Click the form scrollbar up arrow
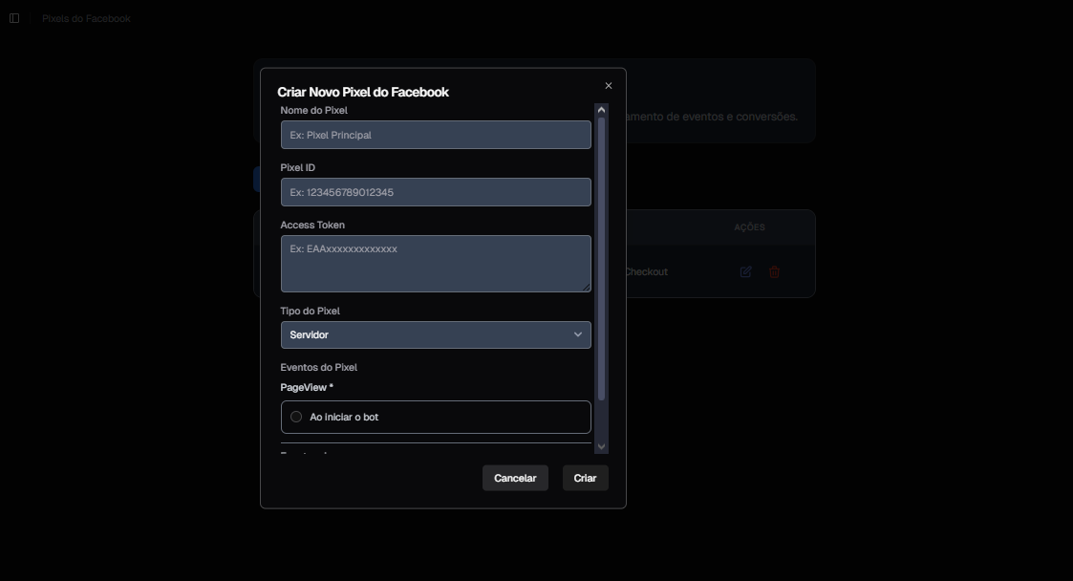The width and height of the screenshot is (1073, 581). 601,110
